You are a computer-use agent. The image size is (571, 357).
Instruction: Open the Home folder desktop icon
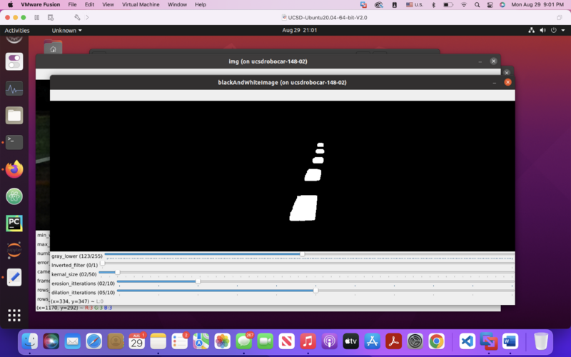click(x=53, y=47)
